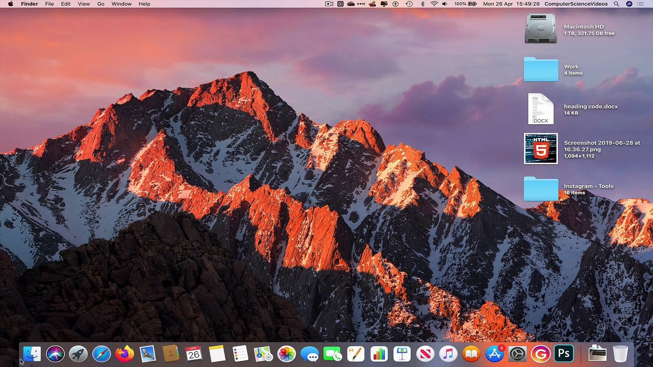The height and width of the screenshot is (367, 653).
Task: Open the Apple menu
Action: (10, 4)
